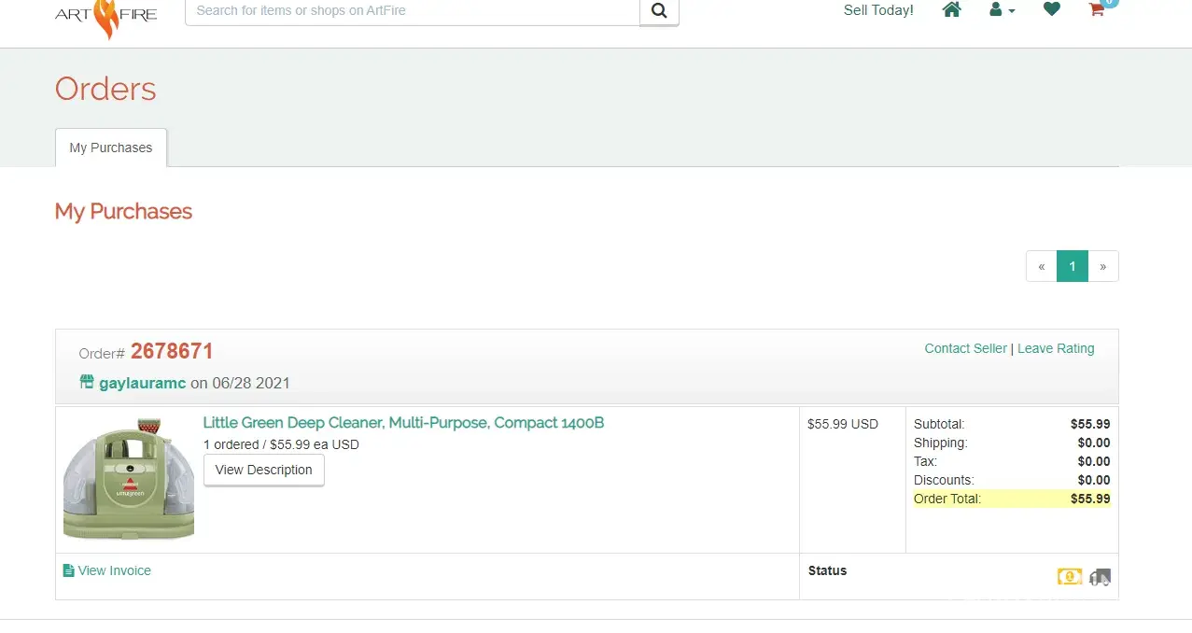Click the Orders page heading
Viewport: 1192px width, 633px height.
pos(105,89)
